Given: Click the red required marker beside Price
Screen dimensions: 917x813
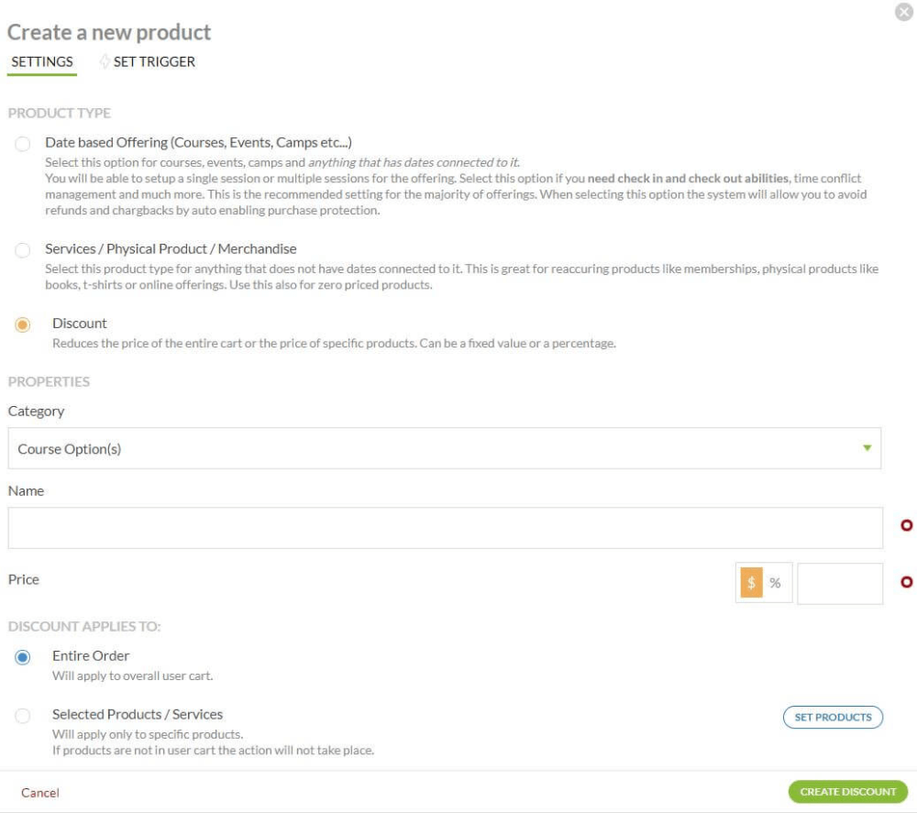Looking at the screenshot, I should click(907, 582).
